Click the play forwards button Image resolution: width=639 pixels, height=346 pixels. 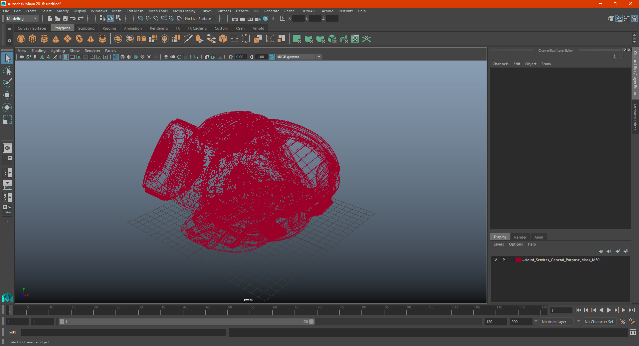click(x=609, y=310)
